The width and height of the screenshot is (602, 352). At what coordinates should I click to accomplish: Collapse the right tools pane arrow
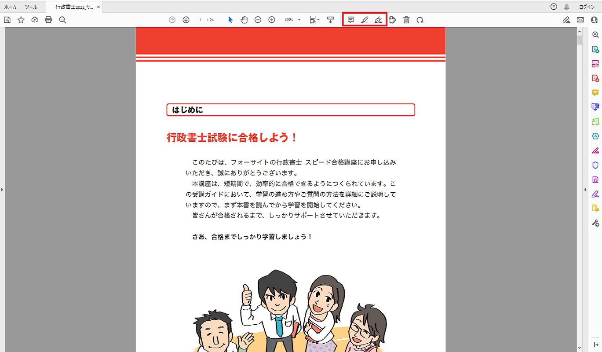click(585, 190)
